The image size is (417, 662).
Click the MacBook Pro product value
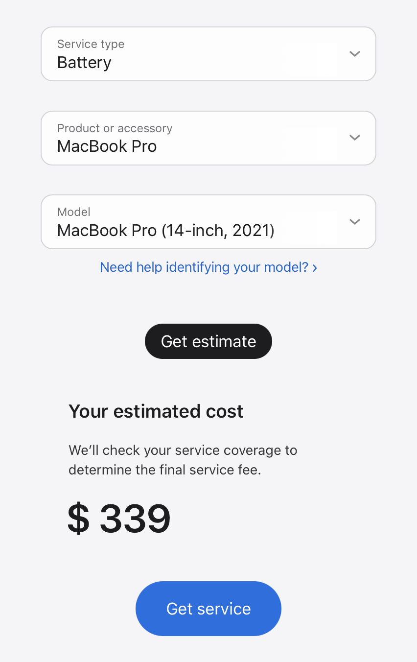pyautogui.click(x=107, y=146)
